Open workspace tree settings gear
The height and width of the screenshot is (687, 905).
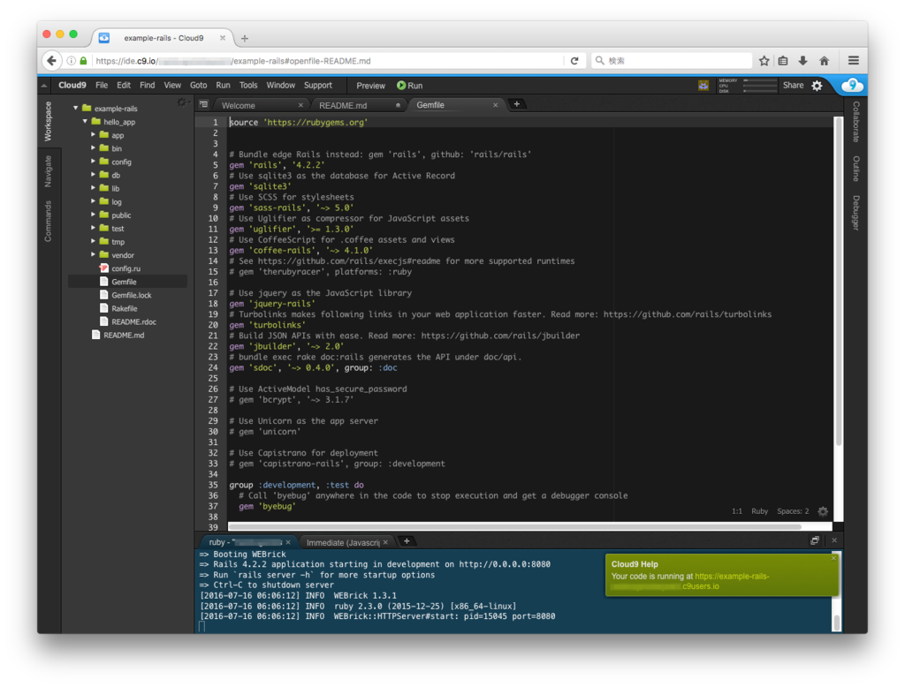(x=182, y=102)
